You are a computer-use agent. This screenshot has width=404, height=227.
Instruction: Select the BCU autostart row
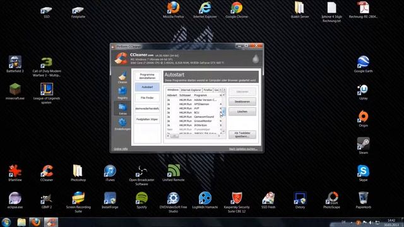point(194,112)
